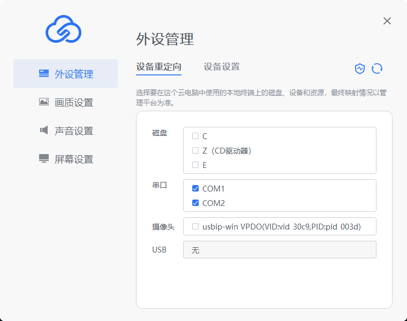407x321 pixels.
Task: Open 画质设置 in the sidebar
Action: tap(74, 102)
